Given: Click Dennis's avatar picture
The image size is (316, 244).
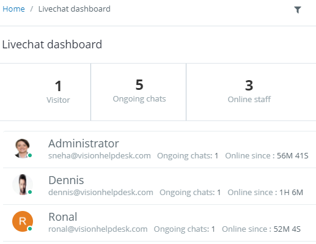Looking at the screenshot, I should click(x=23, y=185).
